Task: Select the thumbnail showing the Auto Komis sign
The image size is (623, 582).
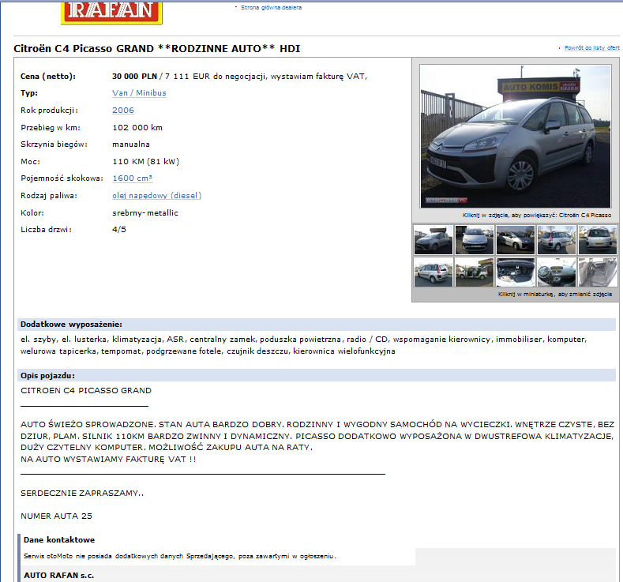Action: 433,240
